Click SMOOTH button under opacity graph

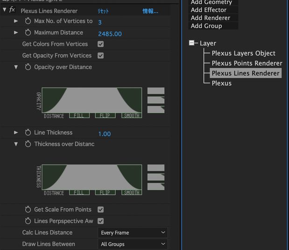[x=132, y=116]
